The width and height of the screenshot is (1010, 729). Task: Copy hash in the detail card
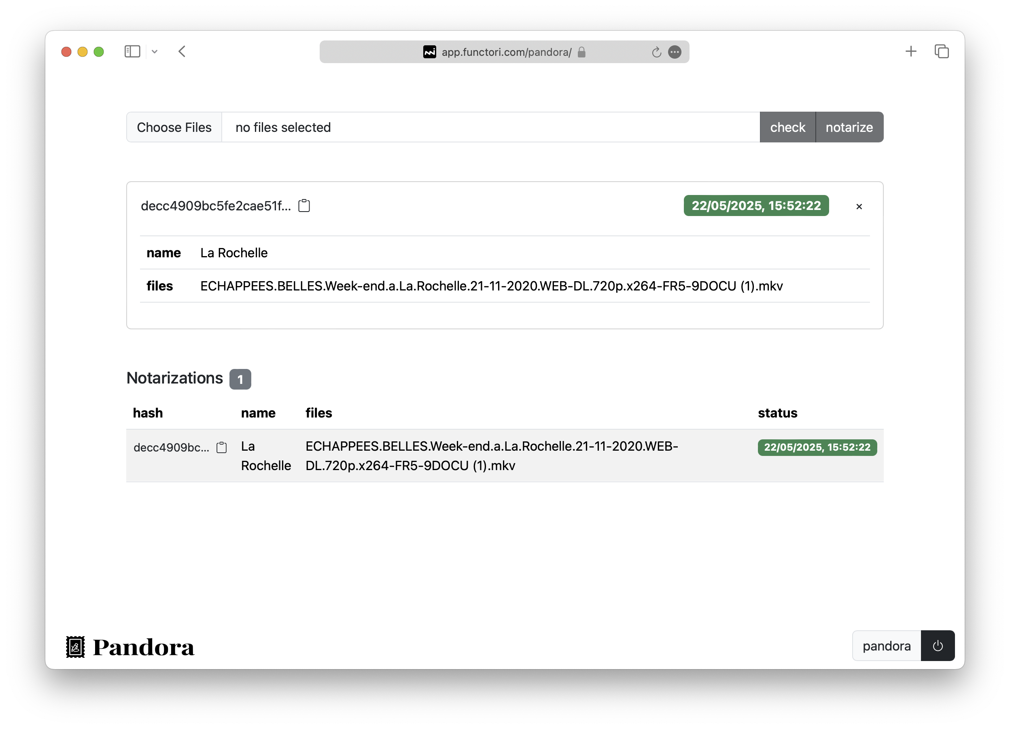tap(304, 206)
